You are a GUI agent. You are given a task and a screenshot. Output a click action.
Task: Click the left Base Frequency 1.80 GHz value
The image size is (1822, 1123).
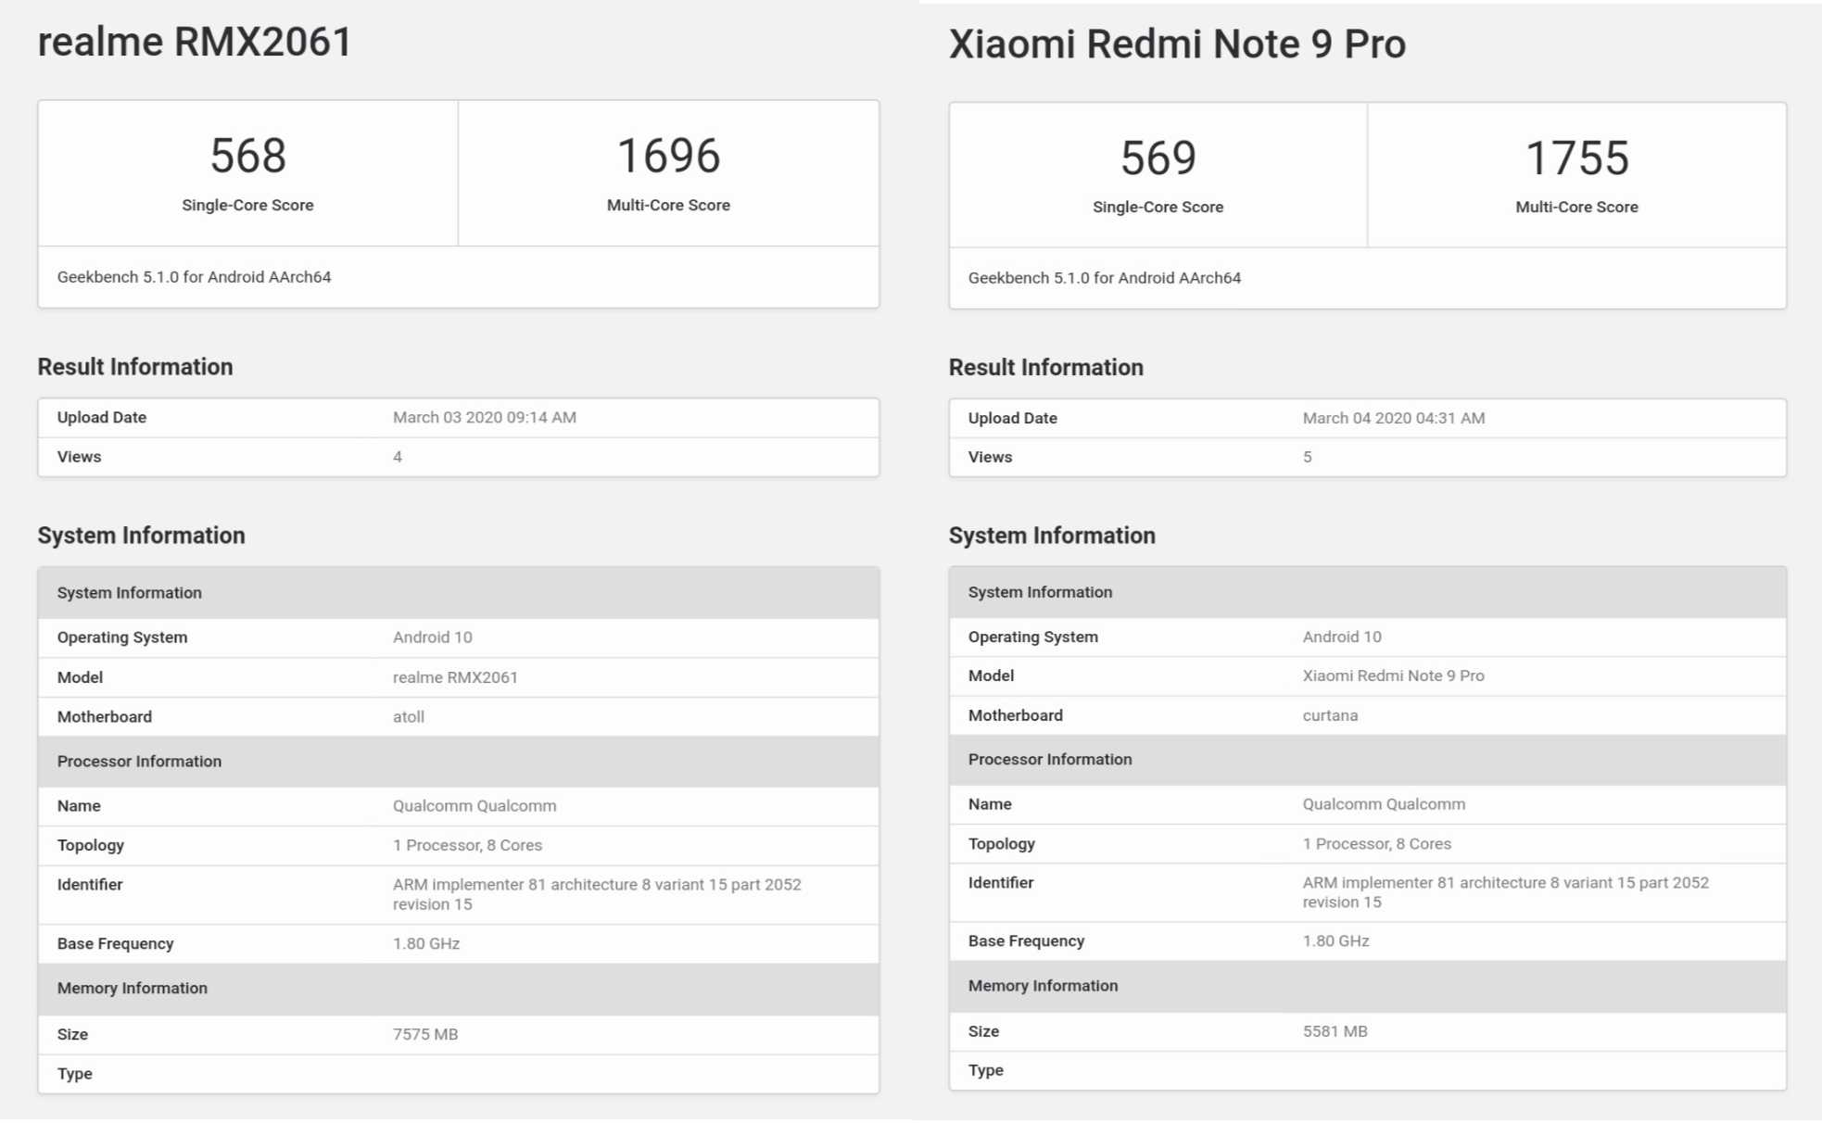(425, 944)
